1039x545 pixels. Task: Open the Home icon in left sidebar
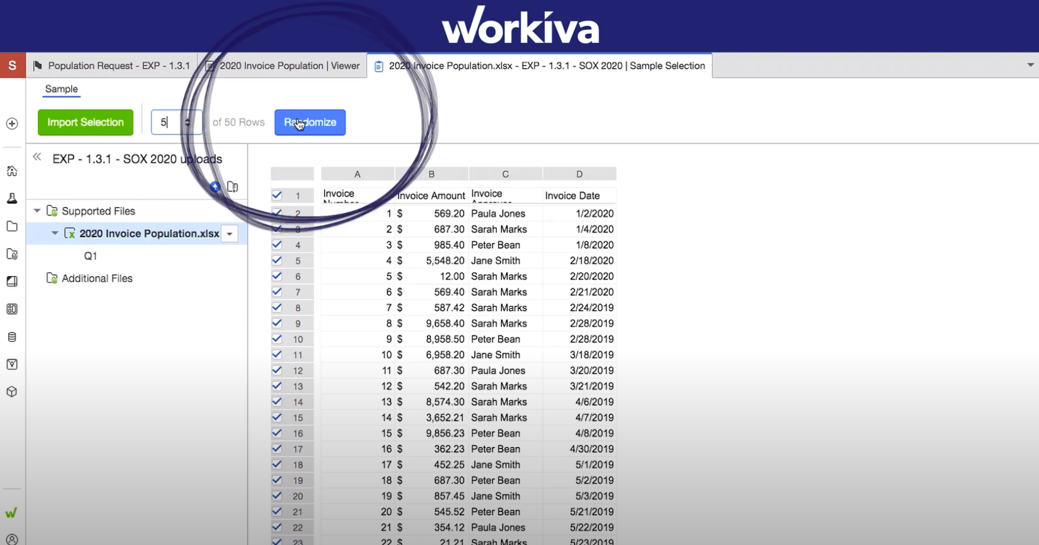click(12, 171)
